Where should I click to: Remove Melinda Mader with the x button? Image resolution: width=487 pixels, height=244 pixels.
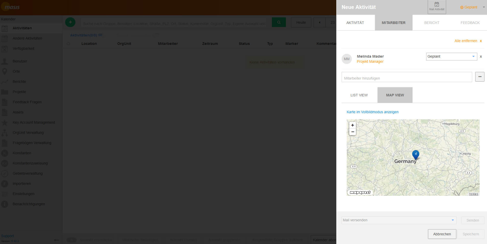[x=481, y=56]
